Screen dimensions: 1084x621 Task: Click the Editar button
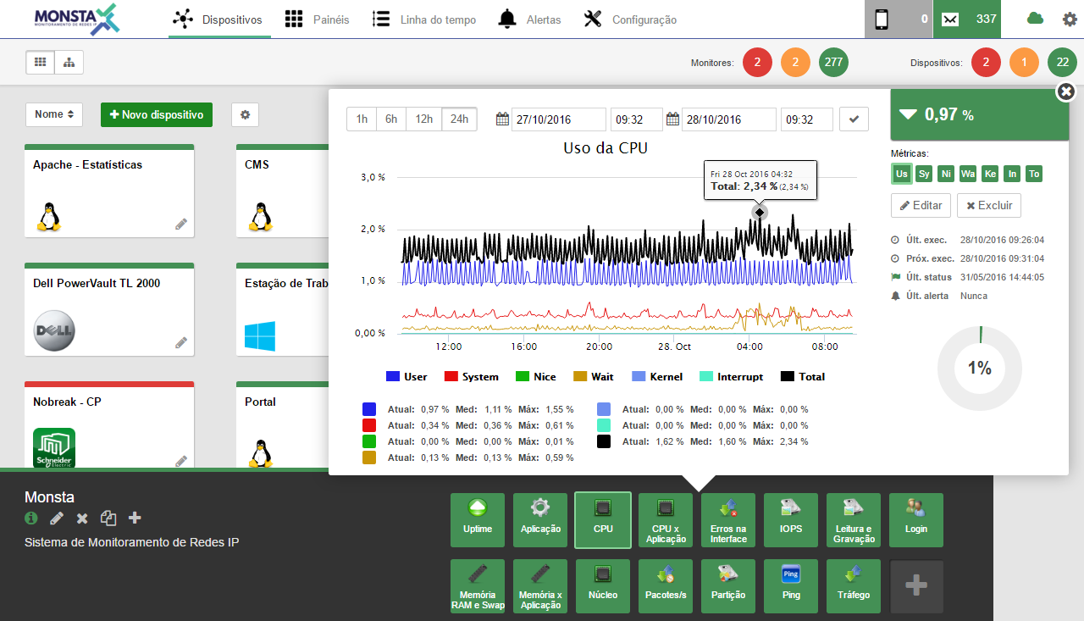921,205
